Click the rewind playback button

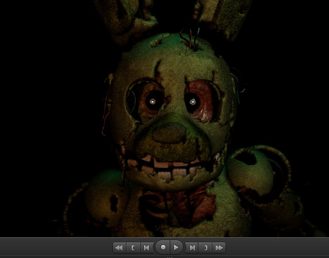point(119,248)
